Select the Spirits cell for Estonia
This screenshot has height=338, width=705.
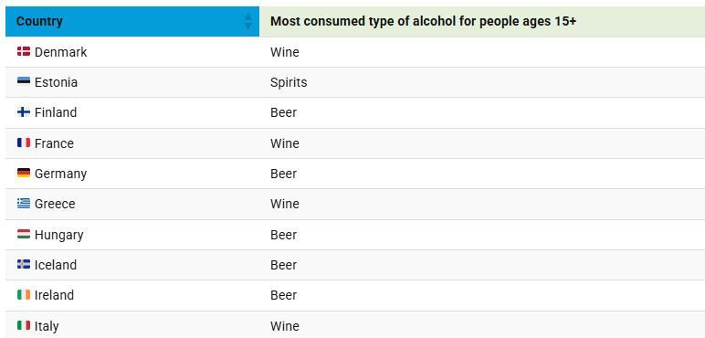(x=289, y=83)
